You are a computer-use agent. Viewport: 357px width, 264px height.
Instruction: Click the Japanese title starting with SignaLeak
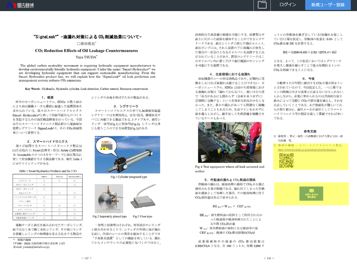[88, 37]
